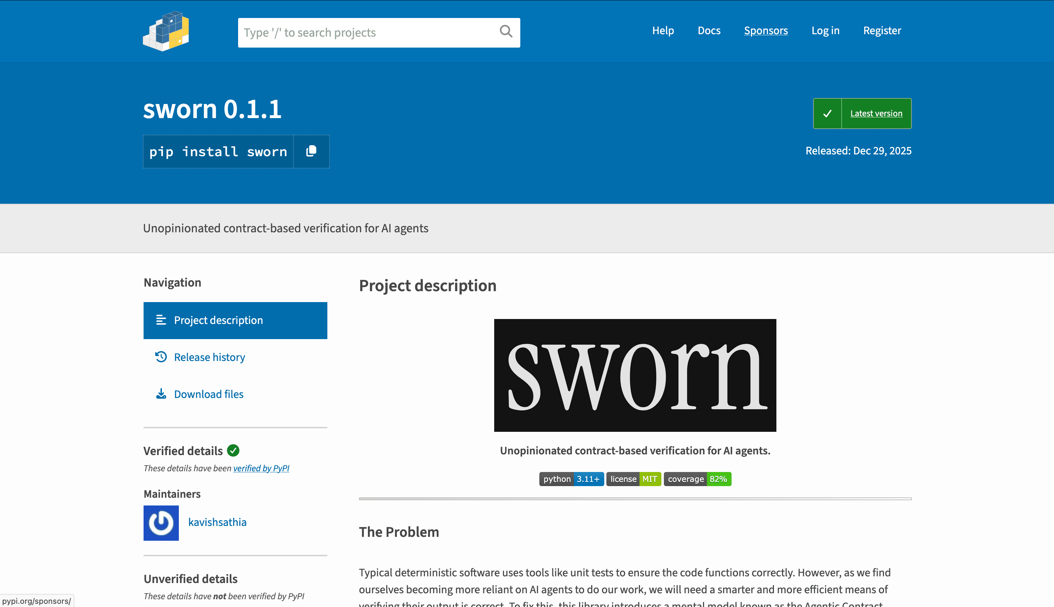Click Register
This screenshot has height=607, width=1054.
tap(882, 30)
